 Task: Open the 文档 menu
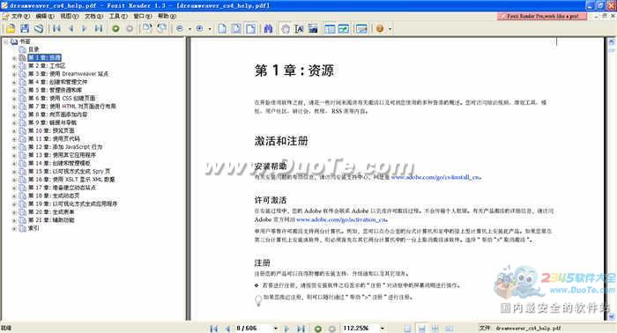(x=93, y=16)
